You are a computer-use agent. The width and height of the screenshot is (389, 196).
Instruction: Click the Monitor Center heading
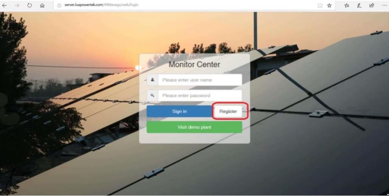194,65
